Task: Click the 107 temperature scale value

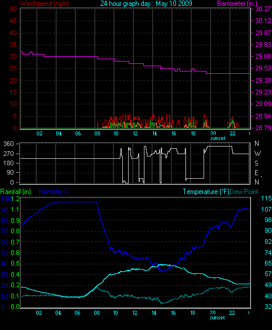Action: [x=266, y=209]
